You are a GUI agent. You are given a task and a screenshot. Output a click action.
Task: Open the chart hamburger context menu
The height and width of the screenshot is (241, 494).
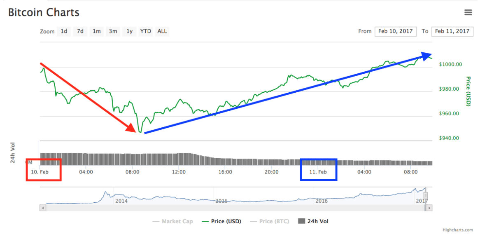coord(468,12)
